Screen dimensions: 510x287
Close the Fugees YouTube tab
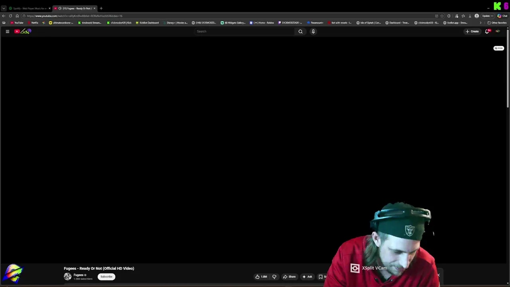coord(94,8)
